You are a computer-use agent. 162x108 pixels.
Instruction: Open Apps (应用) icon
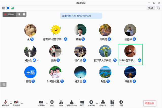pos(112,103)
